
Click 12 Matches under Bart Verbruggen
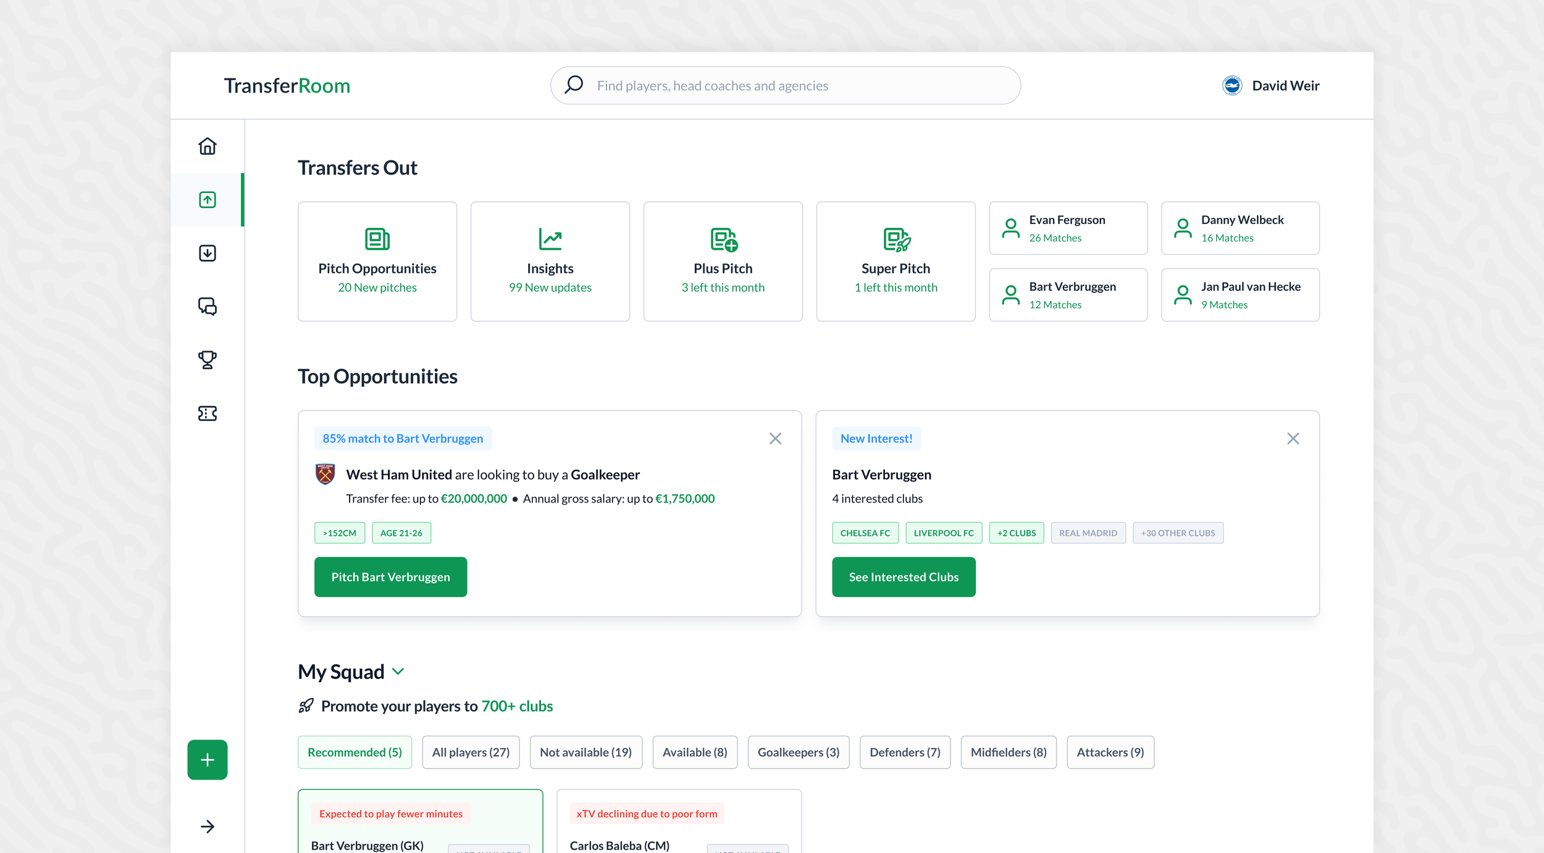(1055, 304)
